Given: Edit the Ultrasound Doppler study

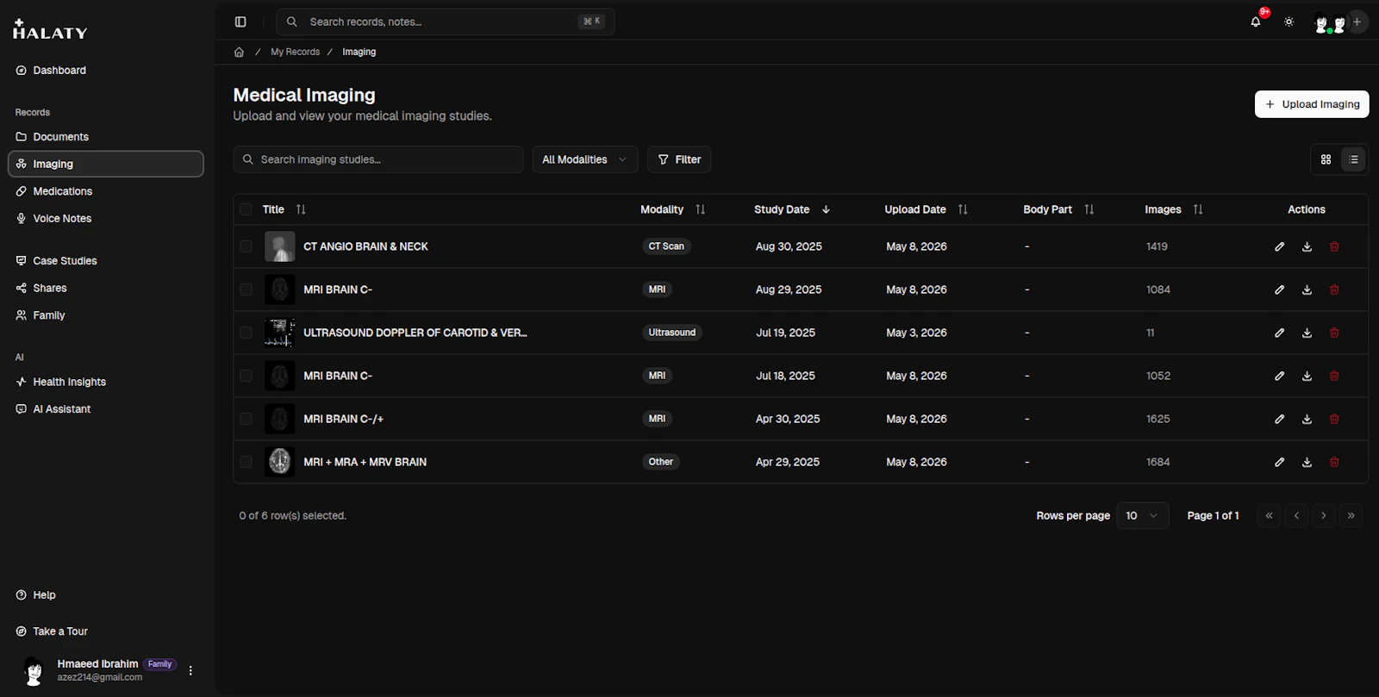Looking at the screenshot, I should click(1279, 333).
